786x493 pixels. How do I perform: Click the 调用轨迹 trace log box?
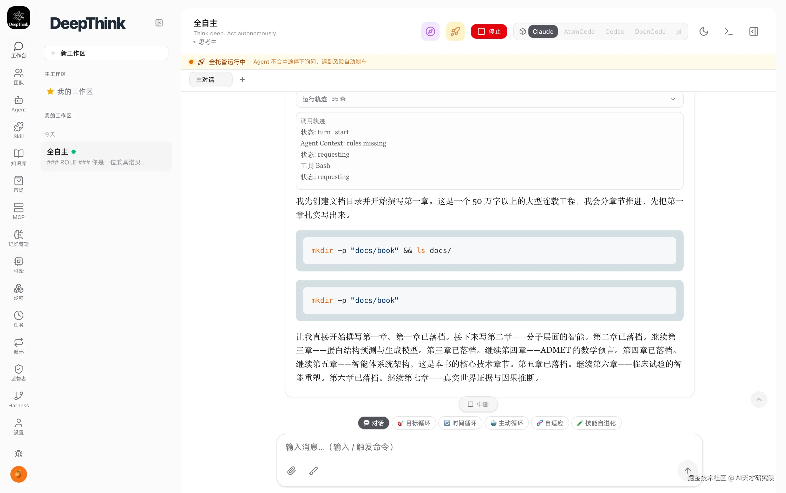pos(489,151)
